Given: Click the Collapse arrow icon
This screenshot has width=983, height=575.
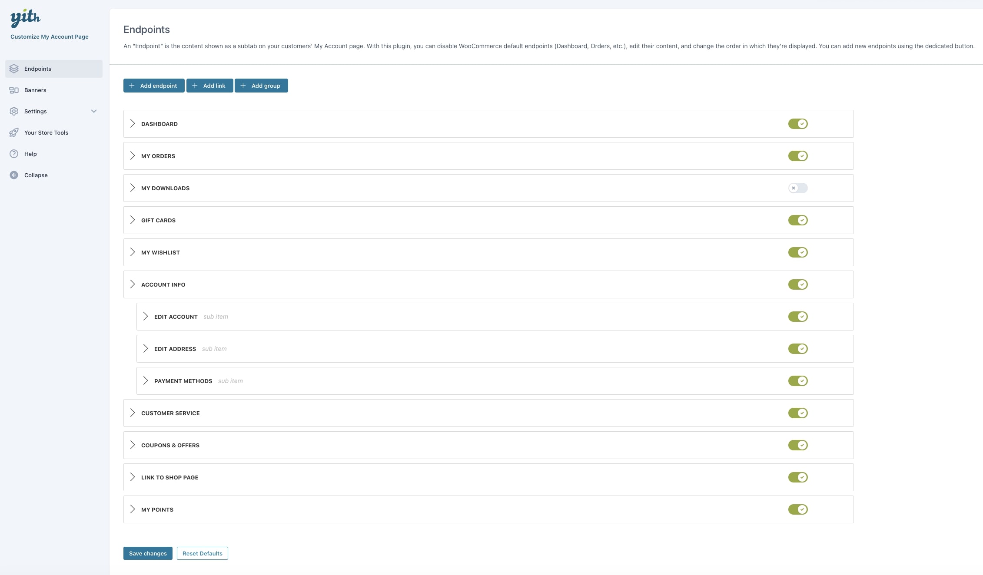Looking at the screenshot, I should (x=14, y=175).
